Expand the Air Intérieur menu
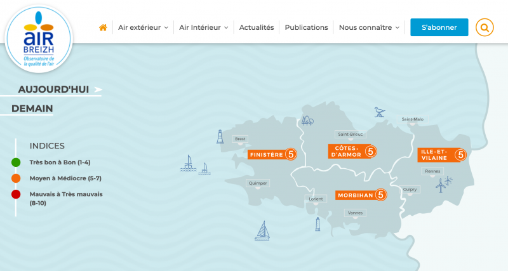Screen dimensions: 508x271 pyautogui.click(x=204, y=27)
